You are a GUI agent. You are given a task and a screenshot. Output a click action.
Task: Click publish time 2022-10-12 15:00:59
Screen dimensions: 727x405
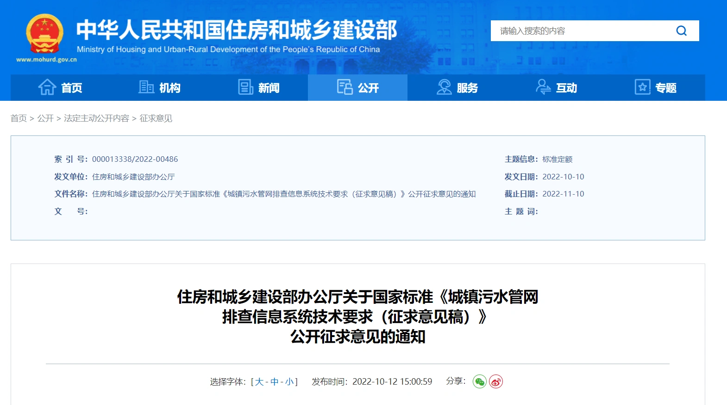pyautogui.click(x=392, y=382)
